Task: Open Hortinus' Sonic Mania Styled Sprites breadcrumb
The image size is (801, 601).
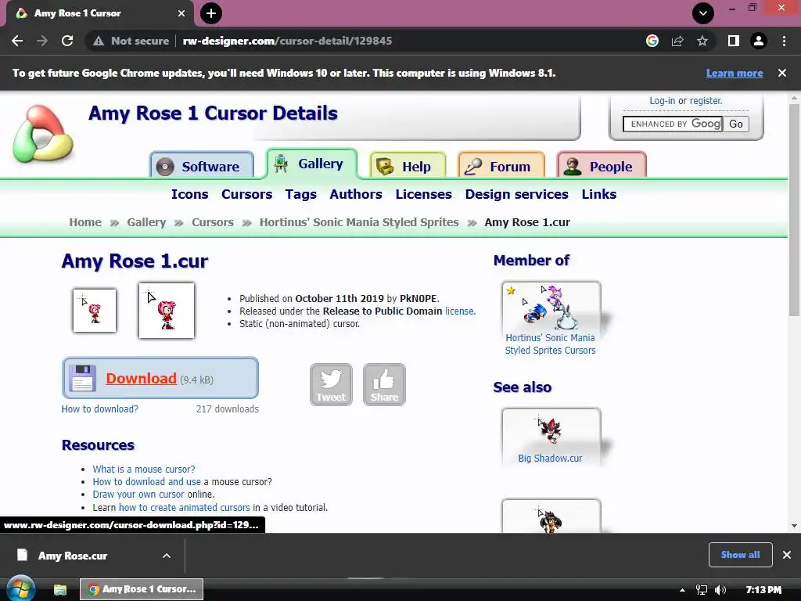Action: coord(358,222)
